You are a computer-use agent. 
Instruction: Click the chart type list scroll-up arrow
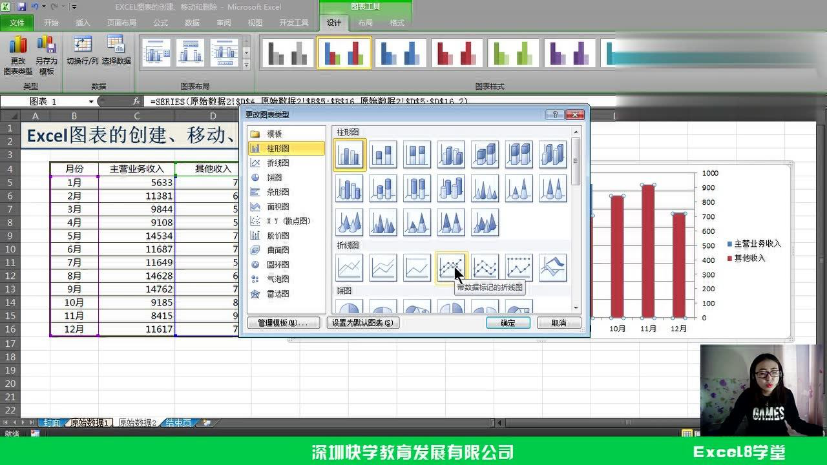point(576,131)
